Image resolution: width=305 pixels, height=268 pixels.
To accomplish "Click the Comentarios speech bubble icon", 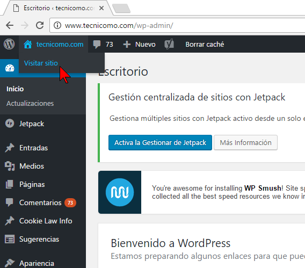I will pos(10,202).
